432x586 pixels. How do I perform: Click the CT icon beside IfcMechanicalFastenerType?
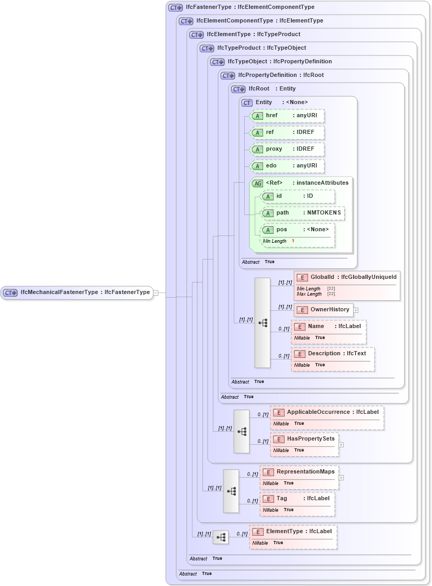9,293
